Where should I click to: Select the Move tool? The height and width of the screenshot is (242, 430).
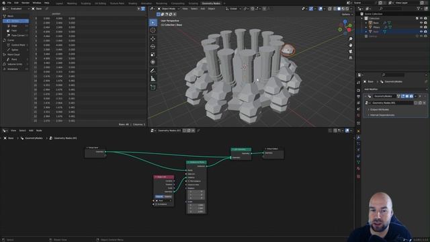tap(153, 39)
